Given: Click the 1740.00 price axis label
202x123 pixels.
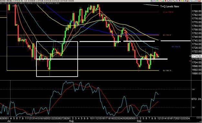Looking at the screenshot, I should [x=197, y=41].
